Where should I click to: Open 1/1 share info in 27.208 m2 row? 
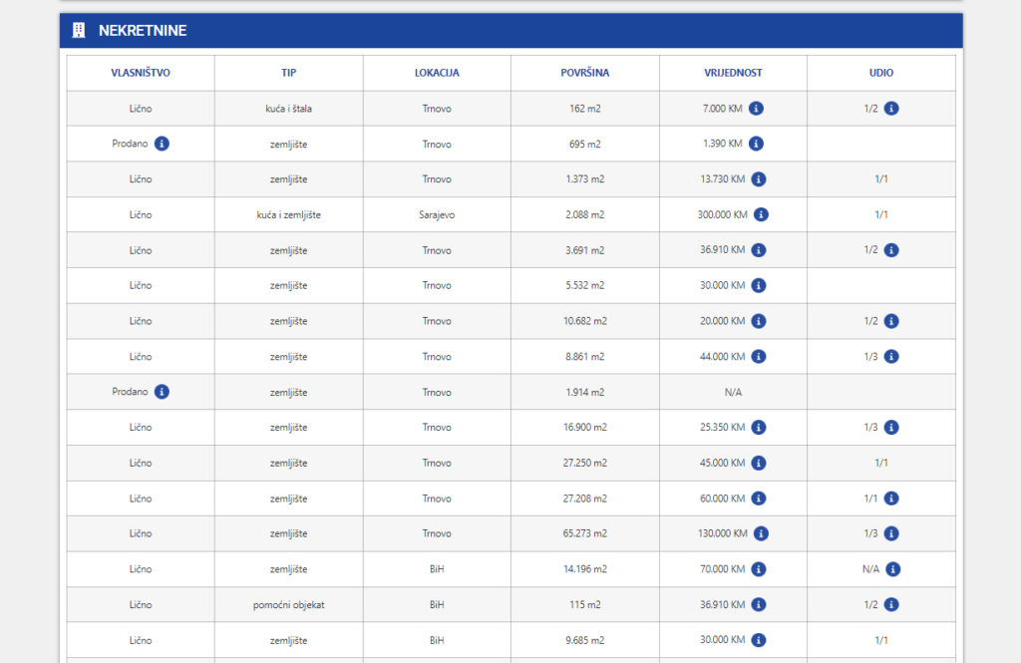pyautogui.click(x=891, y=498)
